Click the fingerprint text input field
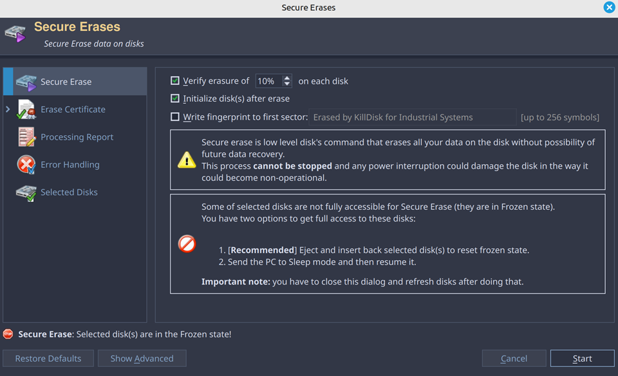 413,117
